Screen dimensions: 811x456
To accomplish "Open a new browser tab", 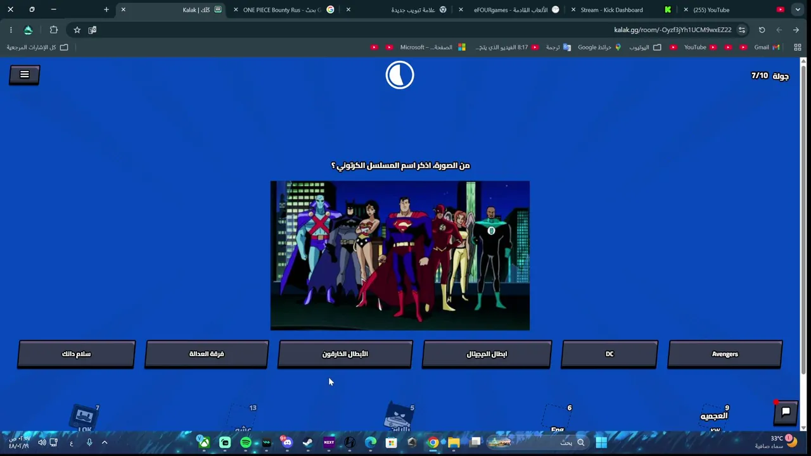I will pyautogui.click(x=106, y=9).
